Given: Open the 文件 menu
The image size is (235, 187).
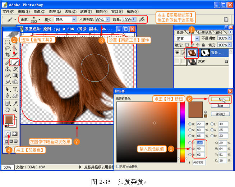Looking at the screenshot, I should [8, 12].
